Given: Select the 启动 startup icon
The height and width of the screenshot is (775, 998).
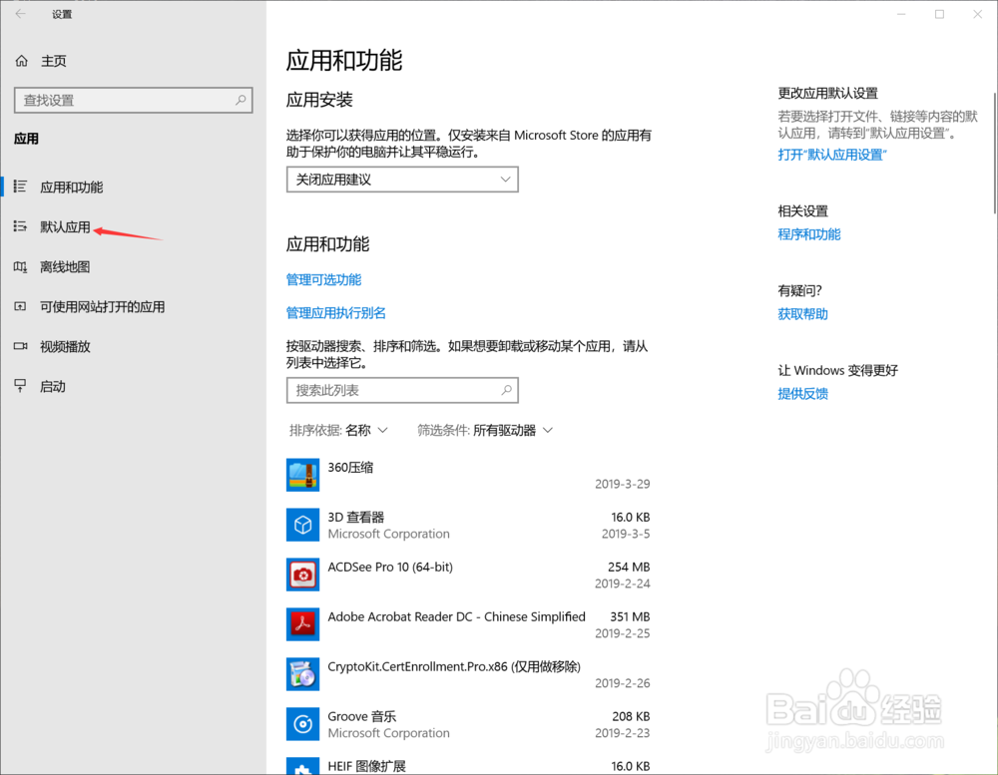Looking at the screenshot, I should pyautogui.click(x=20, y=386).
